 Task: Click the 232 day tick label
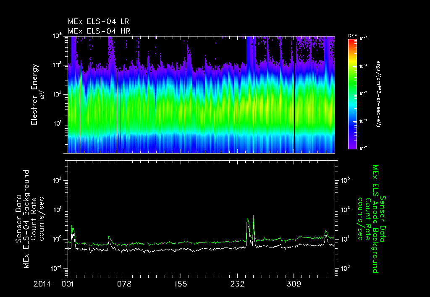click(x=237, y=284)
